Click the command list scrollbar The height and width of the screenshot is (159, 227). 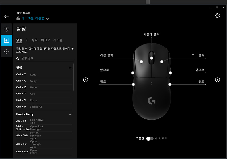(x=73, y=77)
